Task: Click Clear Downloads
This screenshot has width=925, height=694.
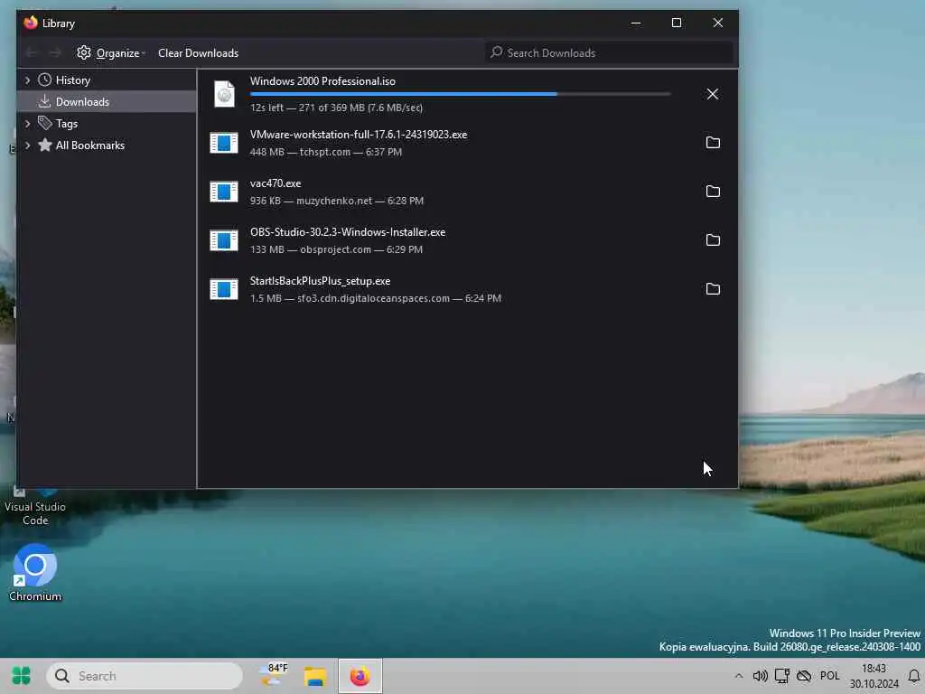Action: (198, 53)
